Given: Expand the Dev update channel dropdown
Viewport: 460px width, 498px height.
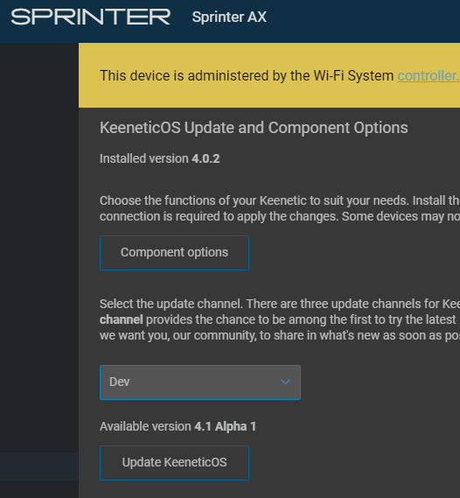Looking at the screenshot, I should click(x=200, y=382).
